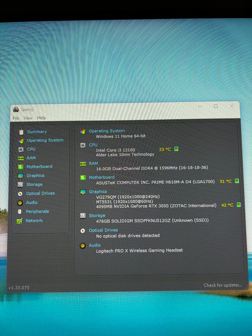Click the Logitech PRO X Wireless Gaming Headset text
This screenshot has width=252, height=336.
(x=139, y=250)
